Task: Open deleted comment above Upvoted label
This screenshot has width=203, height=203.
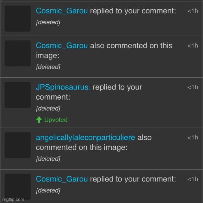Action: click(48, 108)
